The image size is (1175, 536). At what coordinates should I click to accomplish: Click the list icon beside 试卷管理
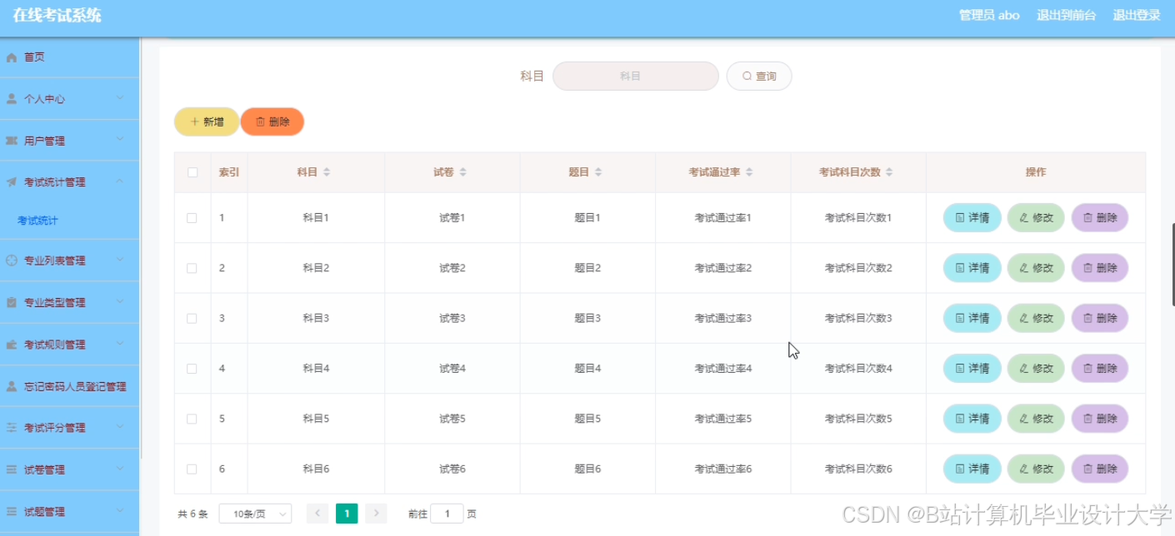pos(12,469)
